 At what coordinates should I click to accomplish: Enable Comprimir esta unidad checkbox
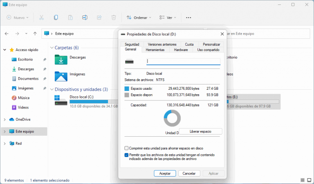pyautogui.click(x=126, y=148)
